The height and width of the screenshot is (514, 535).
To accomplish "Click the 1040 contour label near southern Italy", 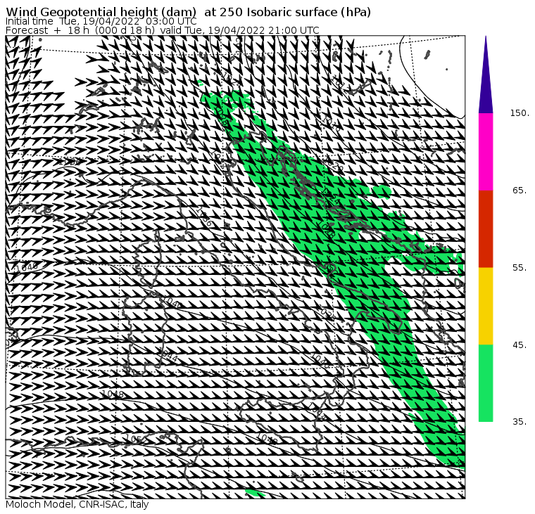I will (320, 361).
